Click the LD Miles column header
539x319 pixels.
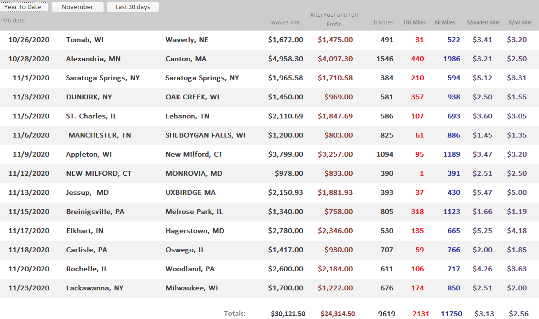point(382,22)
